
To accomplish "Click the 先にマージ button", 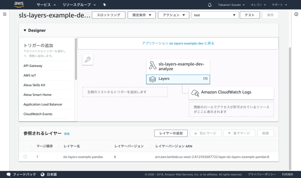I will click(205, 133).
